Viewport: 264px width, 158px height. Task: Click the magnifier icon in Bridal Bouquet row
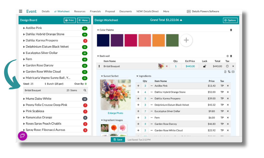85,90
